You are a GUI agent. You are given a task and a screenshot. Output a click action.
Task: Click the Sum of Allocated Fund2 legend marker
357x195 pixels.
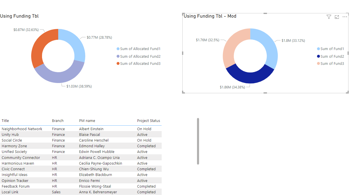click(118, 56)
